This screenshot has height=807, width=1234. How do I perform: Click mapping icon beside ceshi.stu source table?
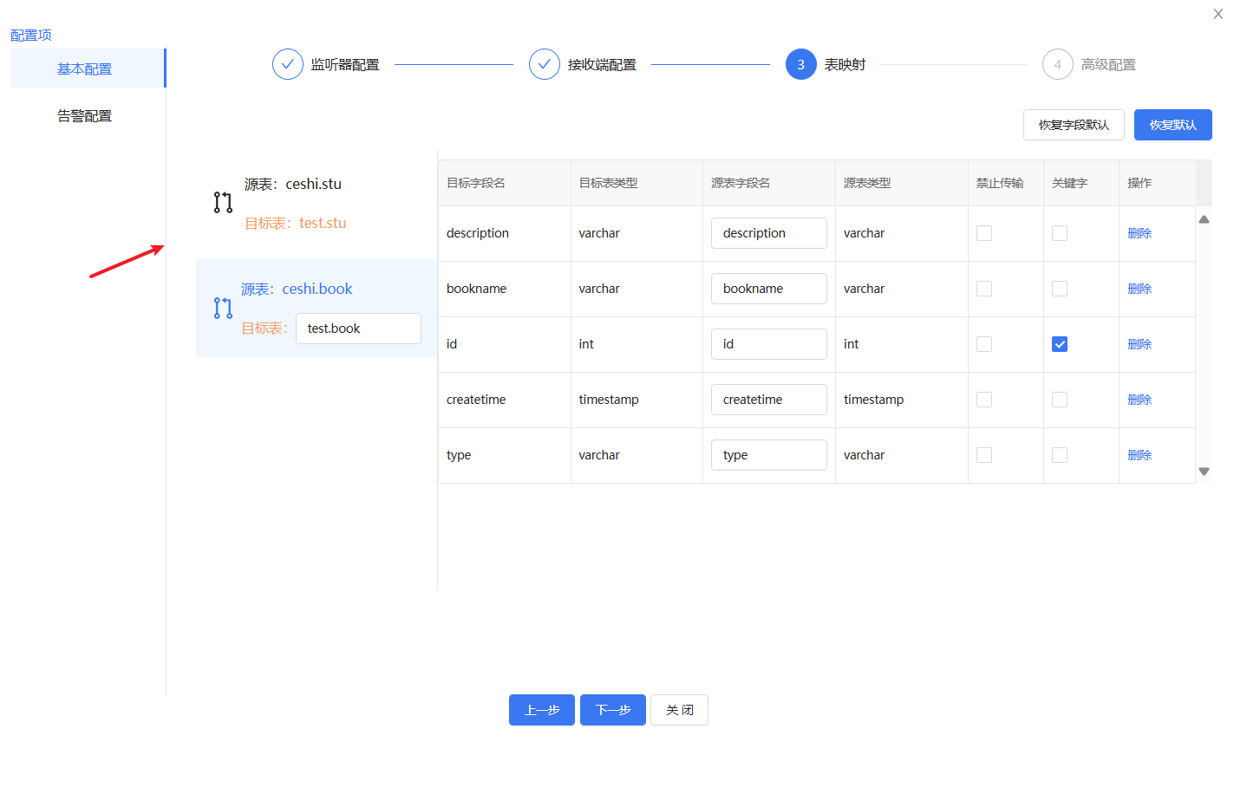point(223,203)
